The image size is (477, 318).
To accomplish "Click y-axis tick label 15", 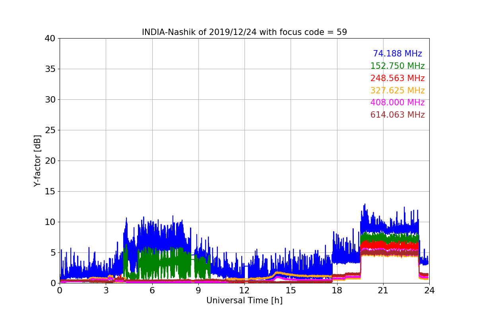I will coord(50,192).
